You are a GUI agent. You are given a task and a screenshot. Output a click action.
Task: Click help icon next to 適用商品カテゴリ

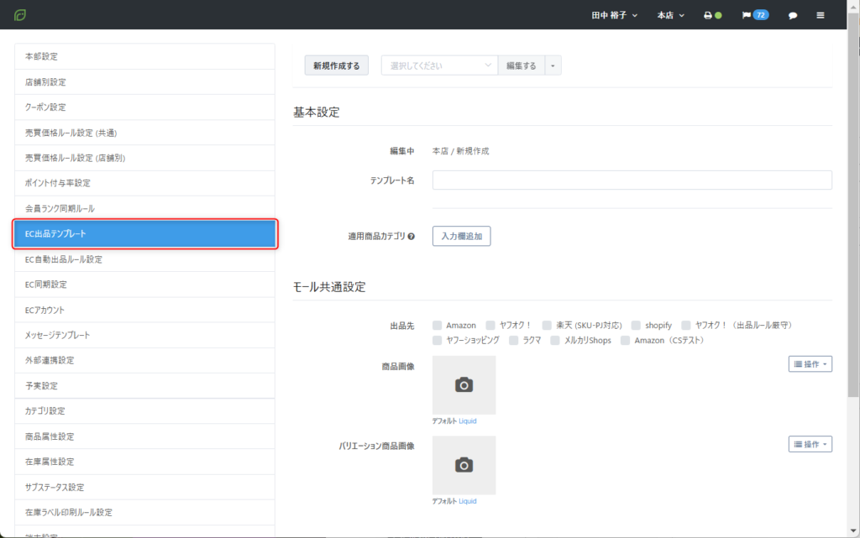pyautogui.click(x=412, y=237)
